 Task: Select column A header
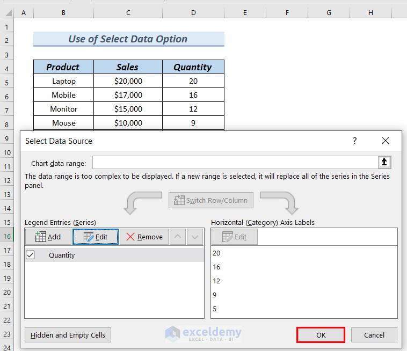click(x=24, y=12)
